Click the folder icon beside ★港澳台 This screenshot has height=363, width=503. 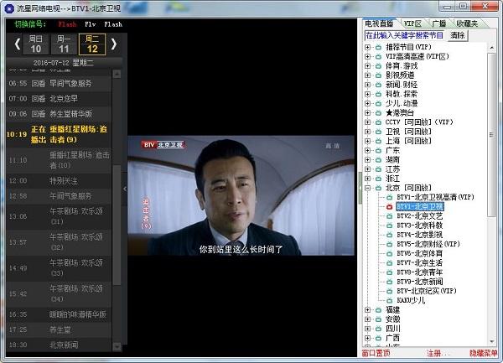[379, 113]
